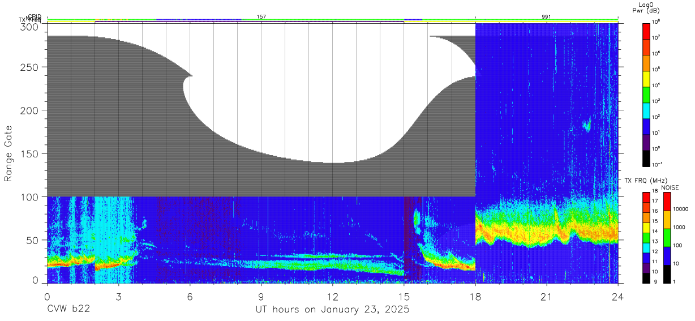Click the UT hour tick label '15'
This screenshot has width=695, height=321.
pos(404,297)
